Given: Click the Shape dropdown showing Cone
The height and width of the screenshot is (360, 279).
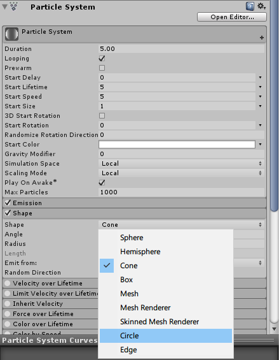Looking at the screenshot, I should pyautogui.click(x=181, y=224).
